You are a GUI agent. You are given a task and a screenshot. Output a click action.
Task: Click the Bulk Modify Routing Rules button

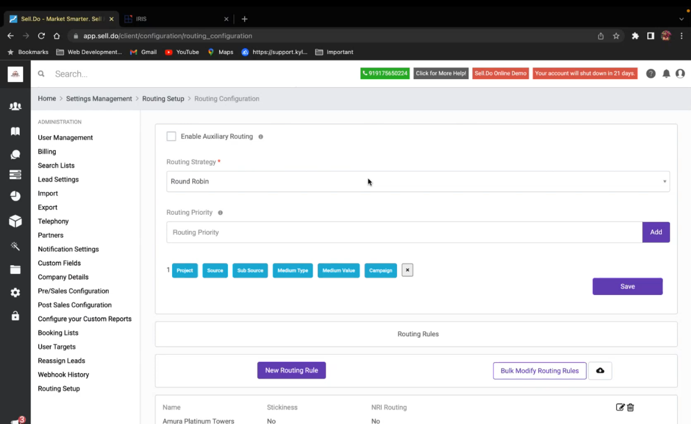(539, 370)
